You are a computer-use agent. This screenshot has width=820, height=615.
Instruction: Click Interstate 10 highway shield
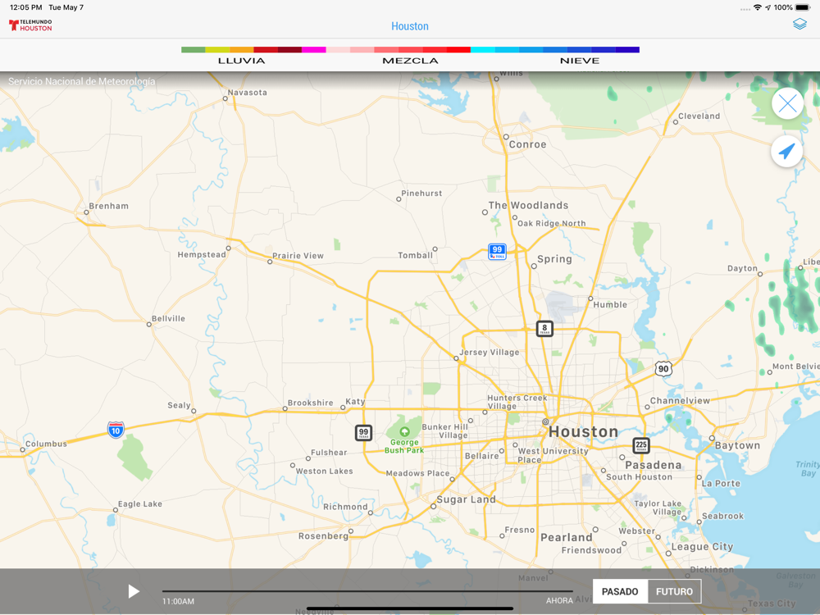pos(116,430)
